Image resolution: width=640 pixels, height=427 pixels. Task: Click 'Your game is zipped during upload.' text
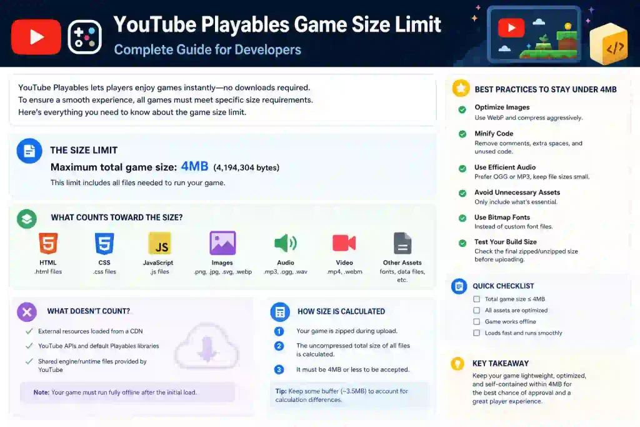coord(346,331)
